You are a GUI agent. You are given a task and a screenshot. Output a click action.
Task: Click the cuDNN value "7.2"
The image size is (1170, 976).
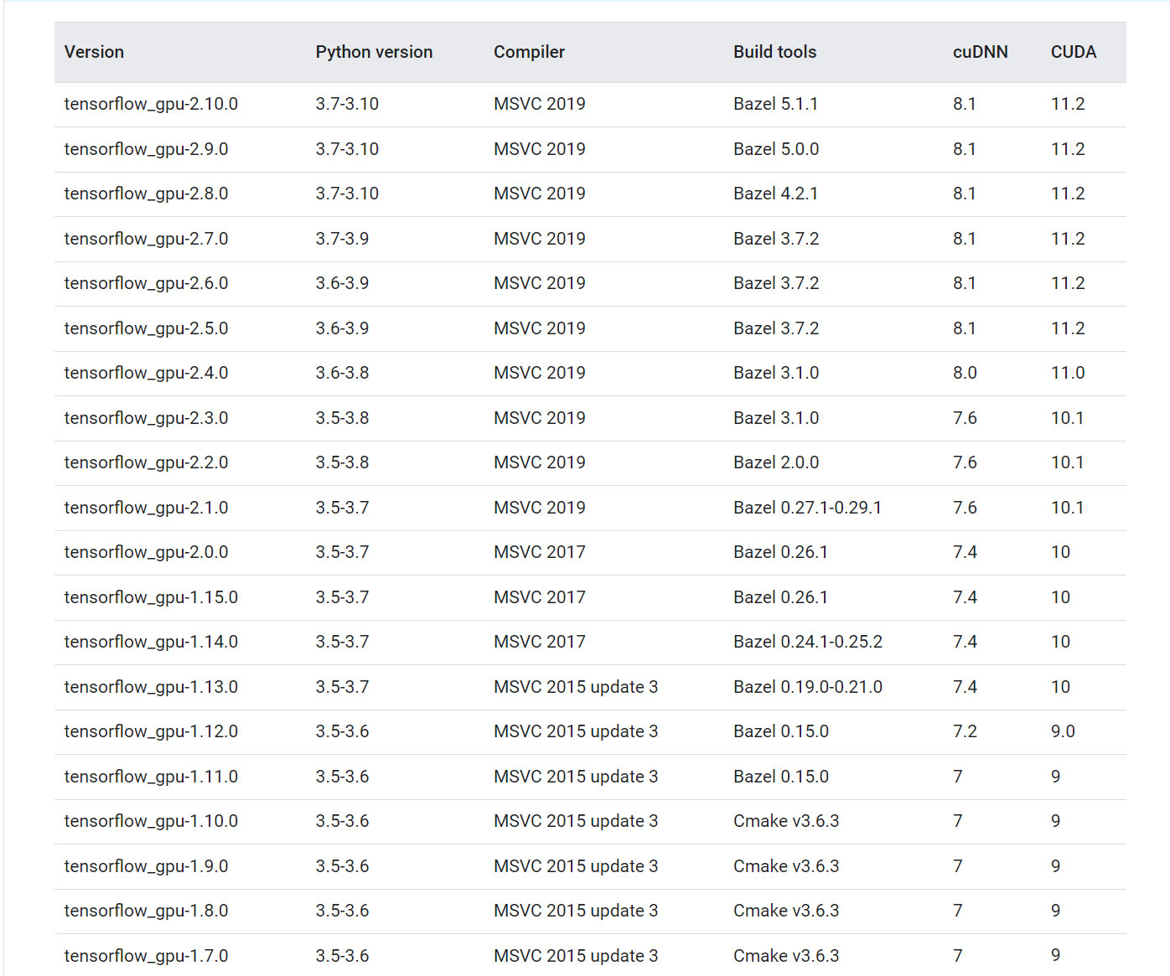tap(965, 731)
